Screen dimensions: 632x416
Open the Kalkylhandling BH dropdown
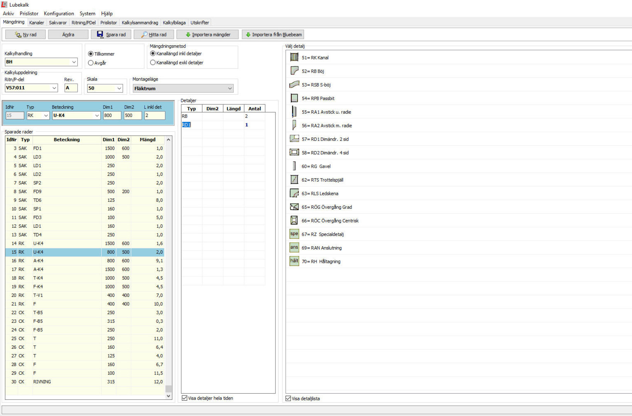pos(74,62)
